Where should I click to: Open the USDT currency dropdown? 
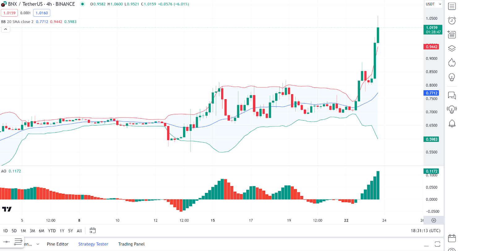(x=434, y=4)
